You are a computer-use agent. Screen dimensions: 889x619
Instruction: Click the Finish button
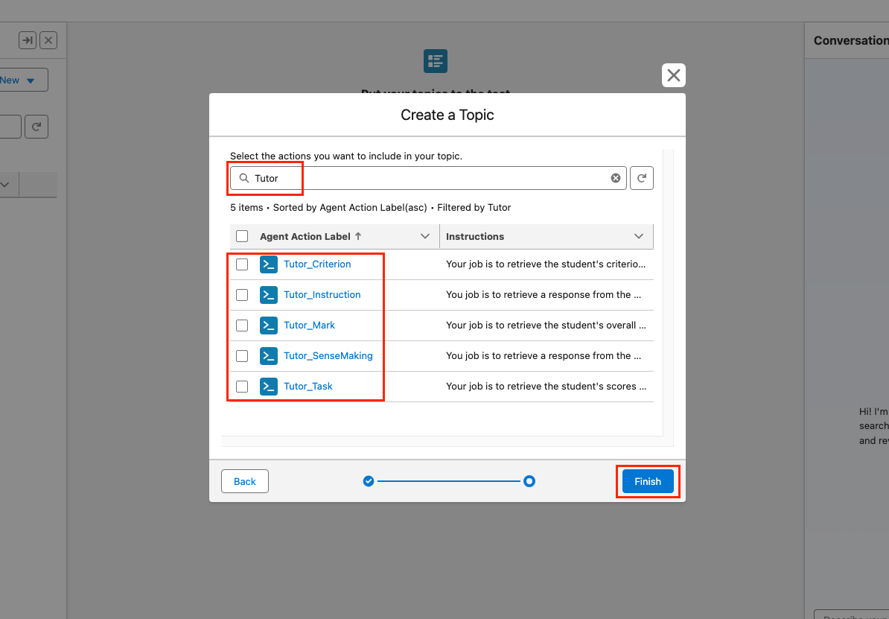point(647,481)
